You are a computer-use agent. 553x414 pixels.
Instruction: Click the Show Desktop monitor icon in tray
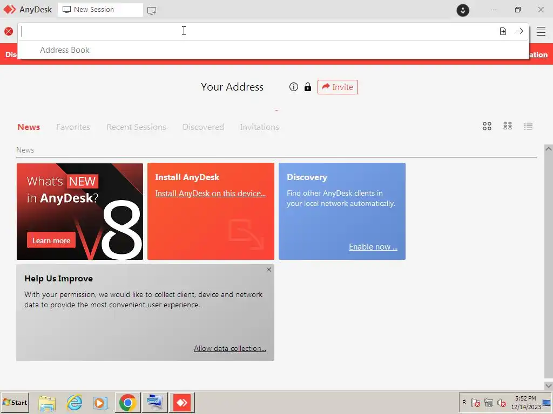pyautogui.click(x=547, y=403)
